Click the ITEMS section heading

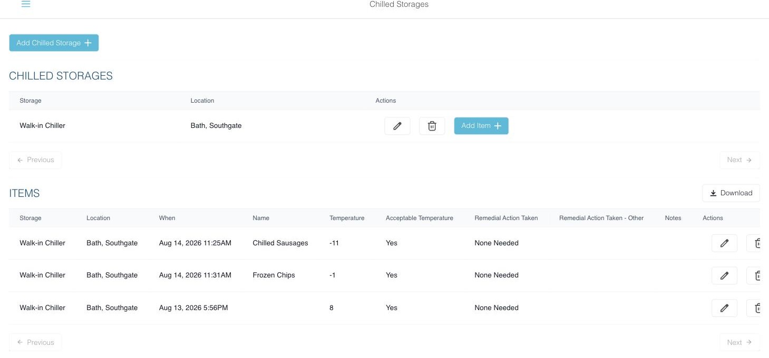pyautogui.click(x=24, y=193)
